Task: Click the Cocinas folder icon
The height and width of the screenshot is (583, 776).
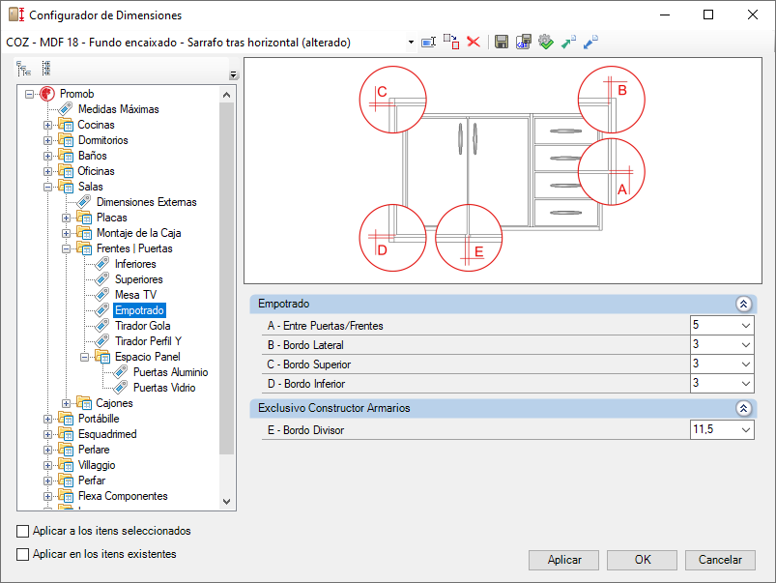Action: click(x=66, y=125)
